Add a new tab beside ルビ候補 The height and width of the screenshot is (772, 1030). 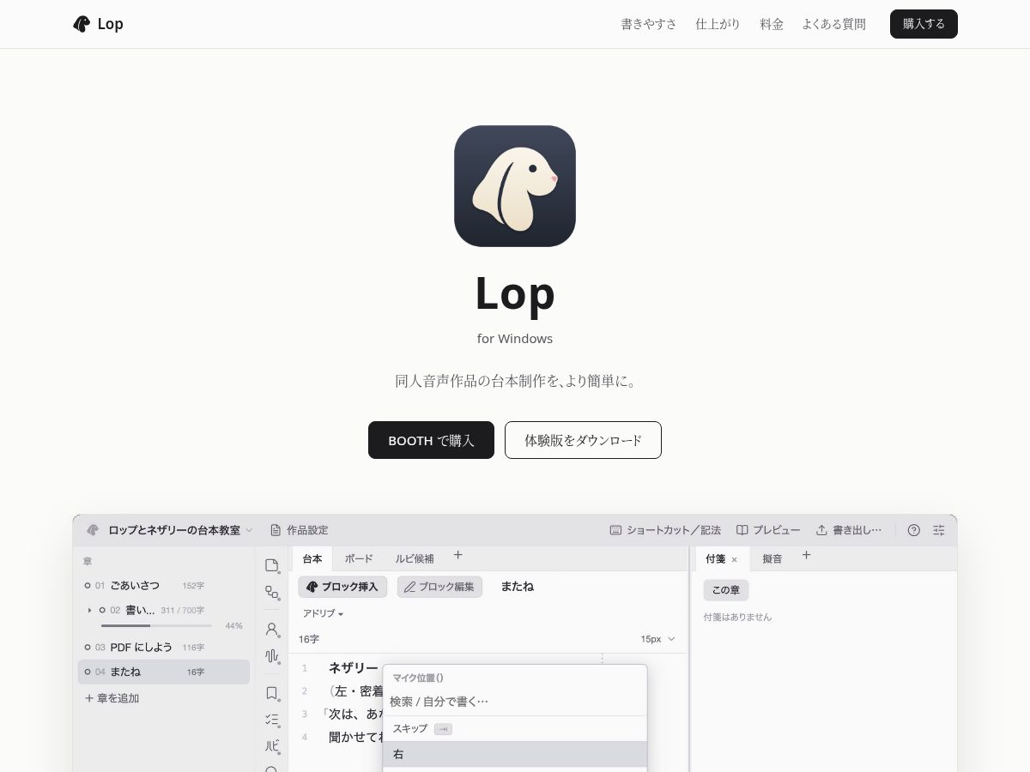[458, 555]
